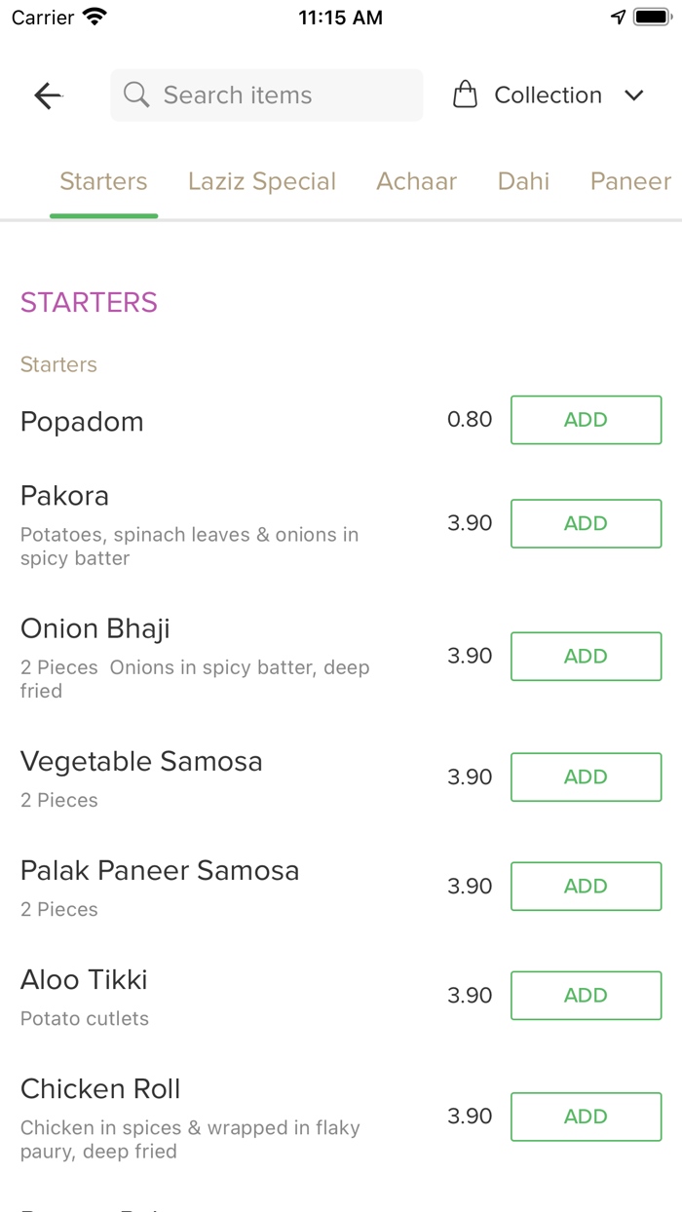The width and height of the screenshot is (682, 1212).
Task: Click the Wi-Fi icon in status bar
Action: pos(93,16)
